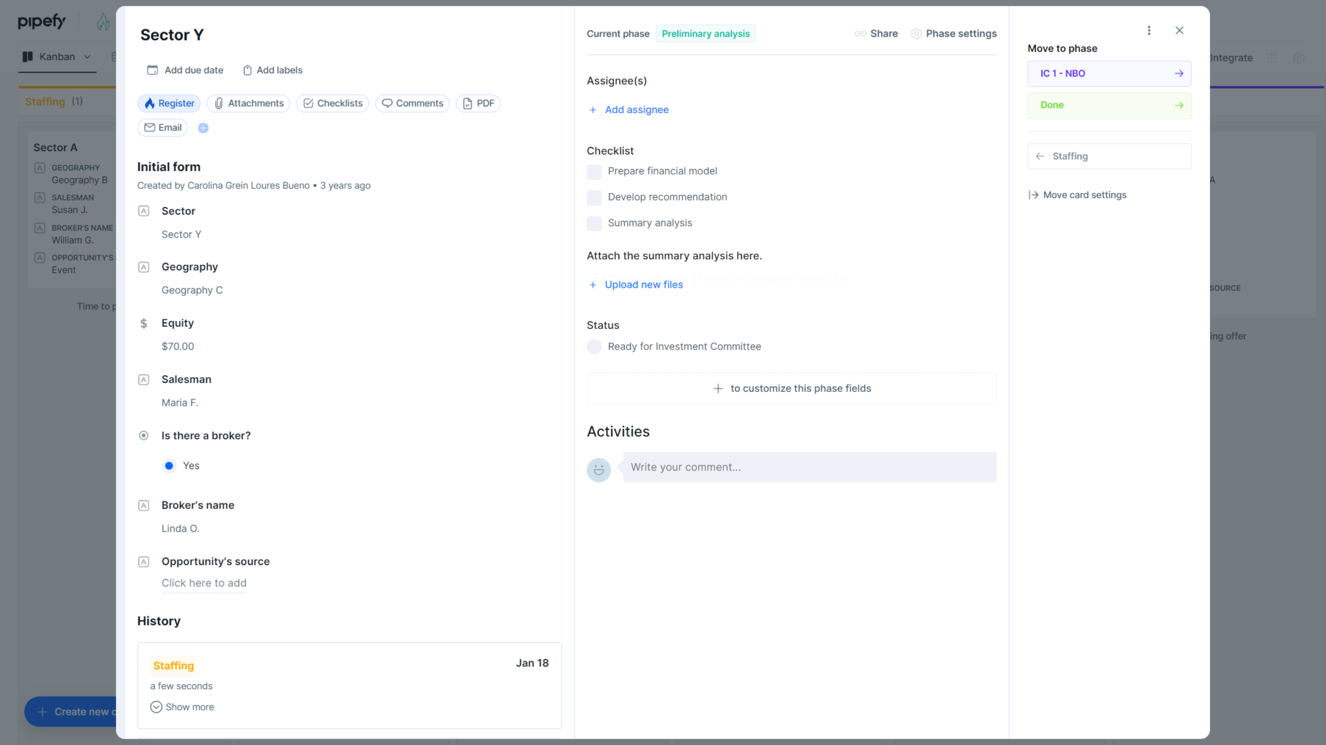Check the Summary analysis checklist item
1326x745 pixels.
(x=594, y=223)
